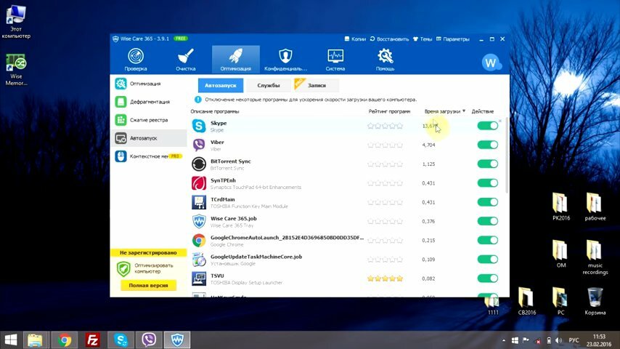
Task: Disable Wise Care 365.job autostart toggle
Action: (x=488, y=221)
